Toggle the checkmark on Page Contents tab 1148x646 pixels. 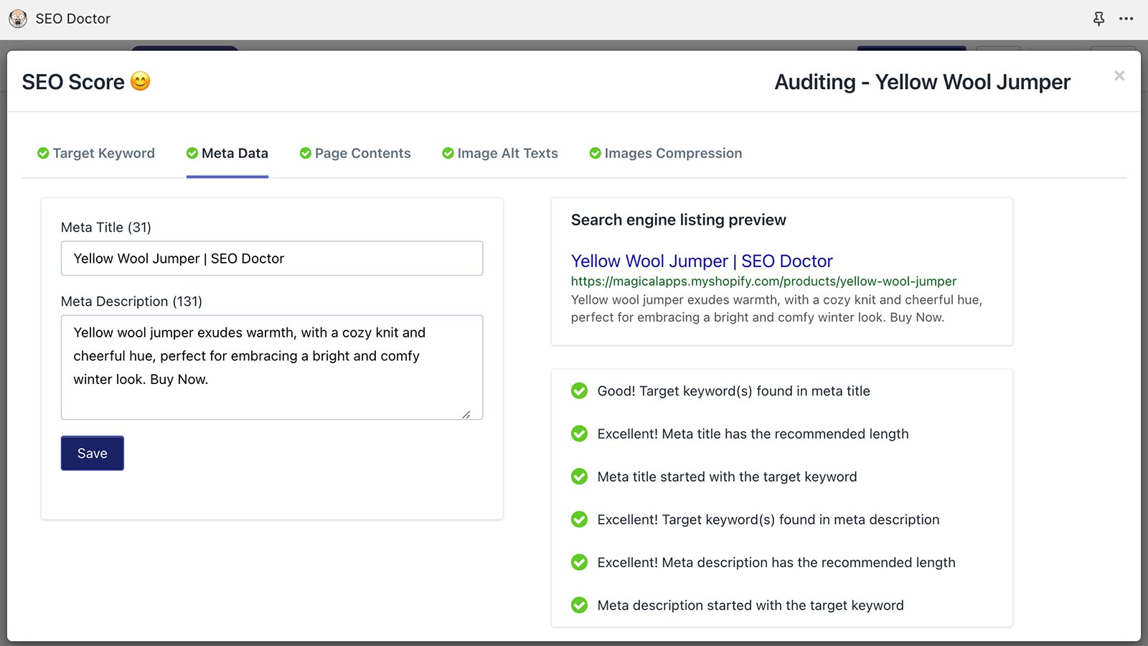coord(305,152)
